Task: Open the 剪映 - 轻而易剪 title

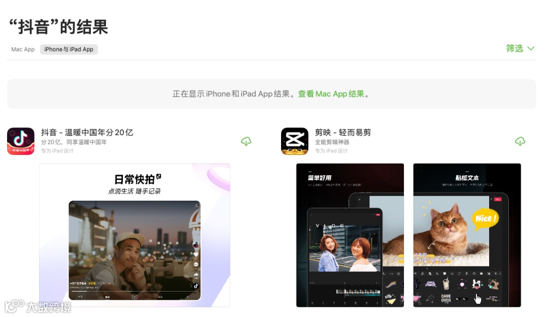Action: 343,132
